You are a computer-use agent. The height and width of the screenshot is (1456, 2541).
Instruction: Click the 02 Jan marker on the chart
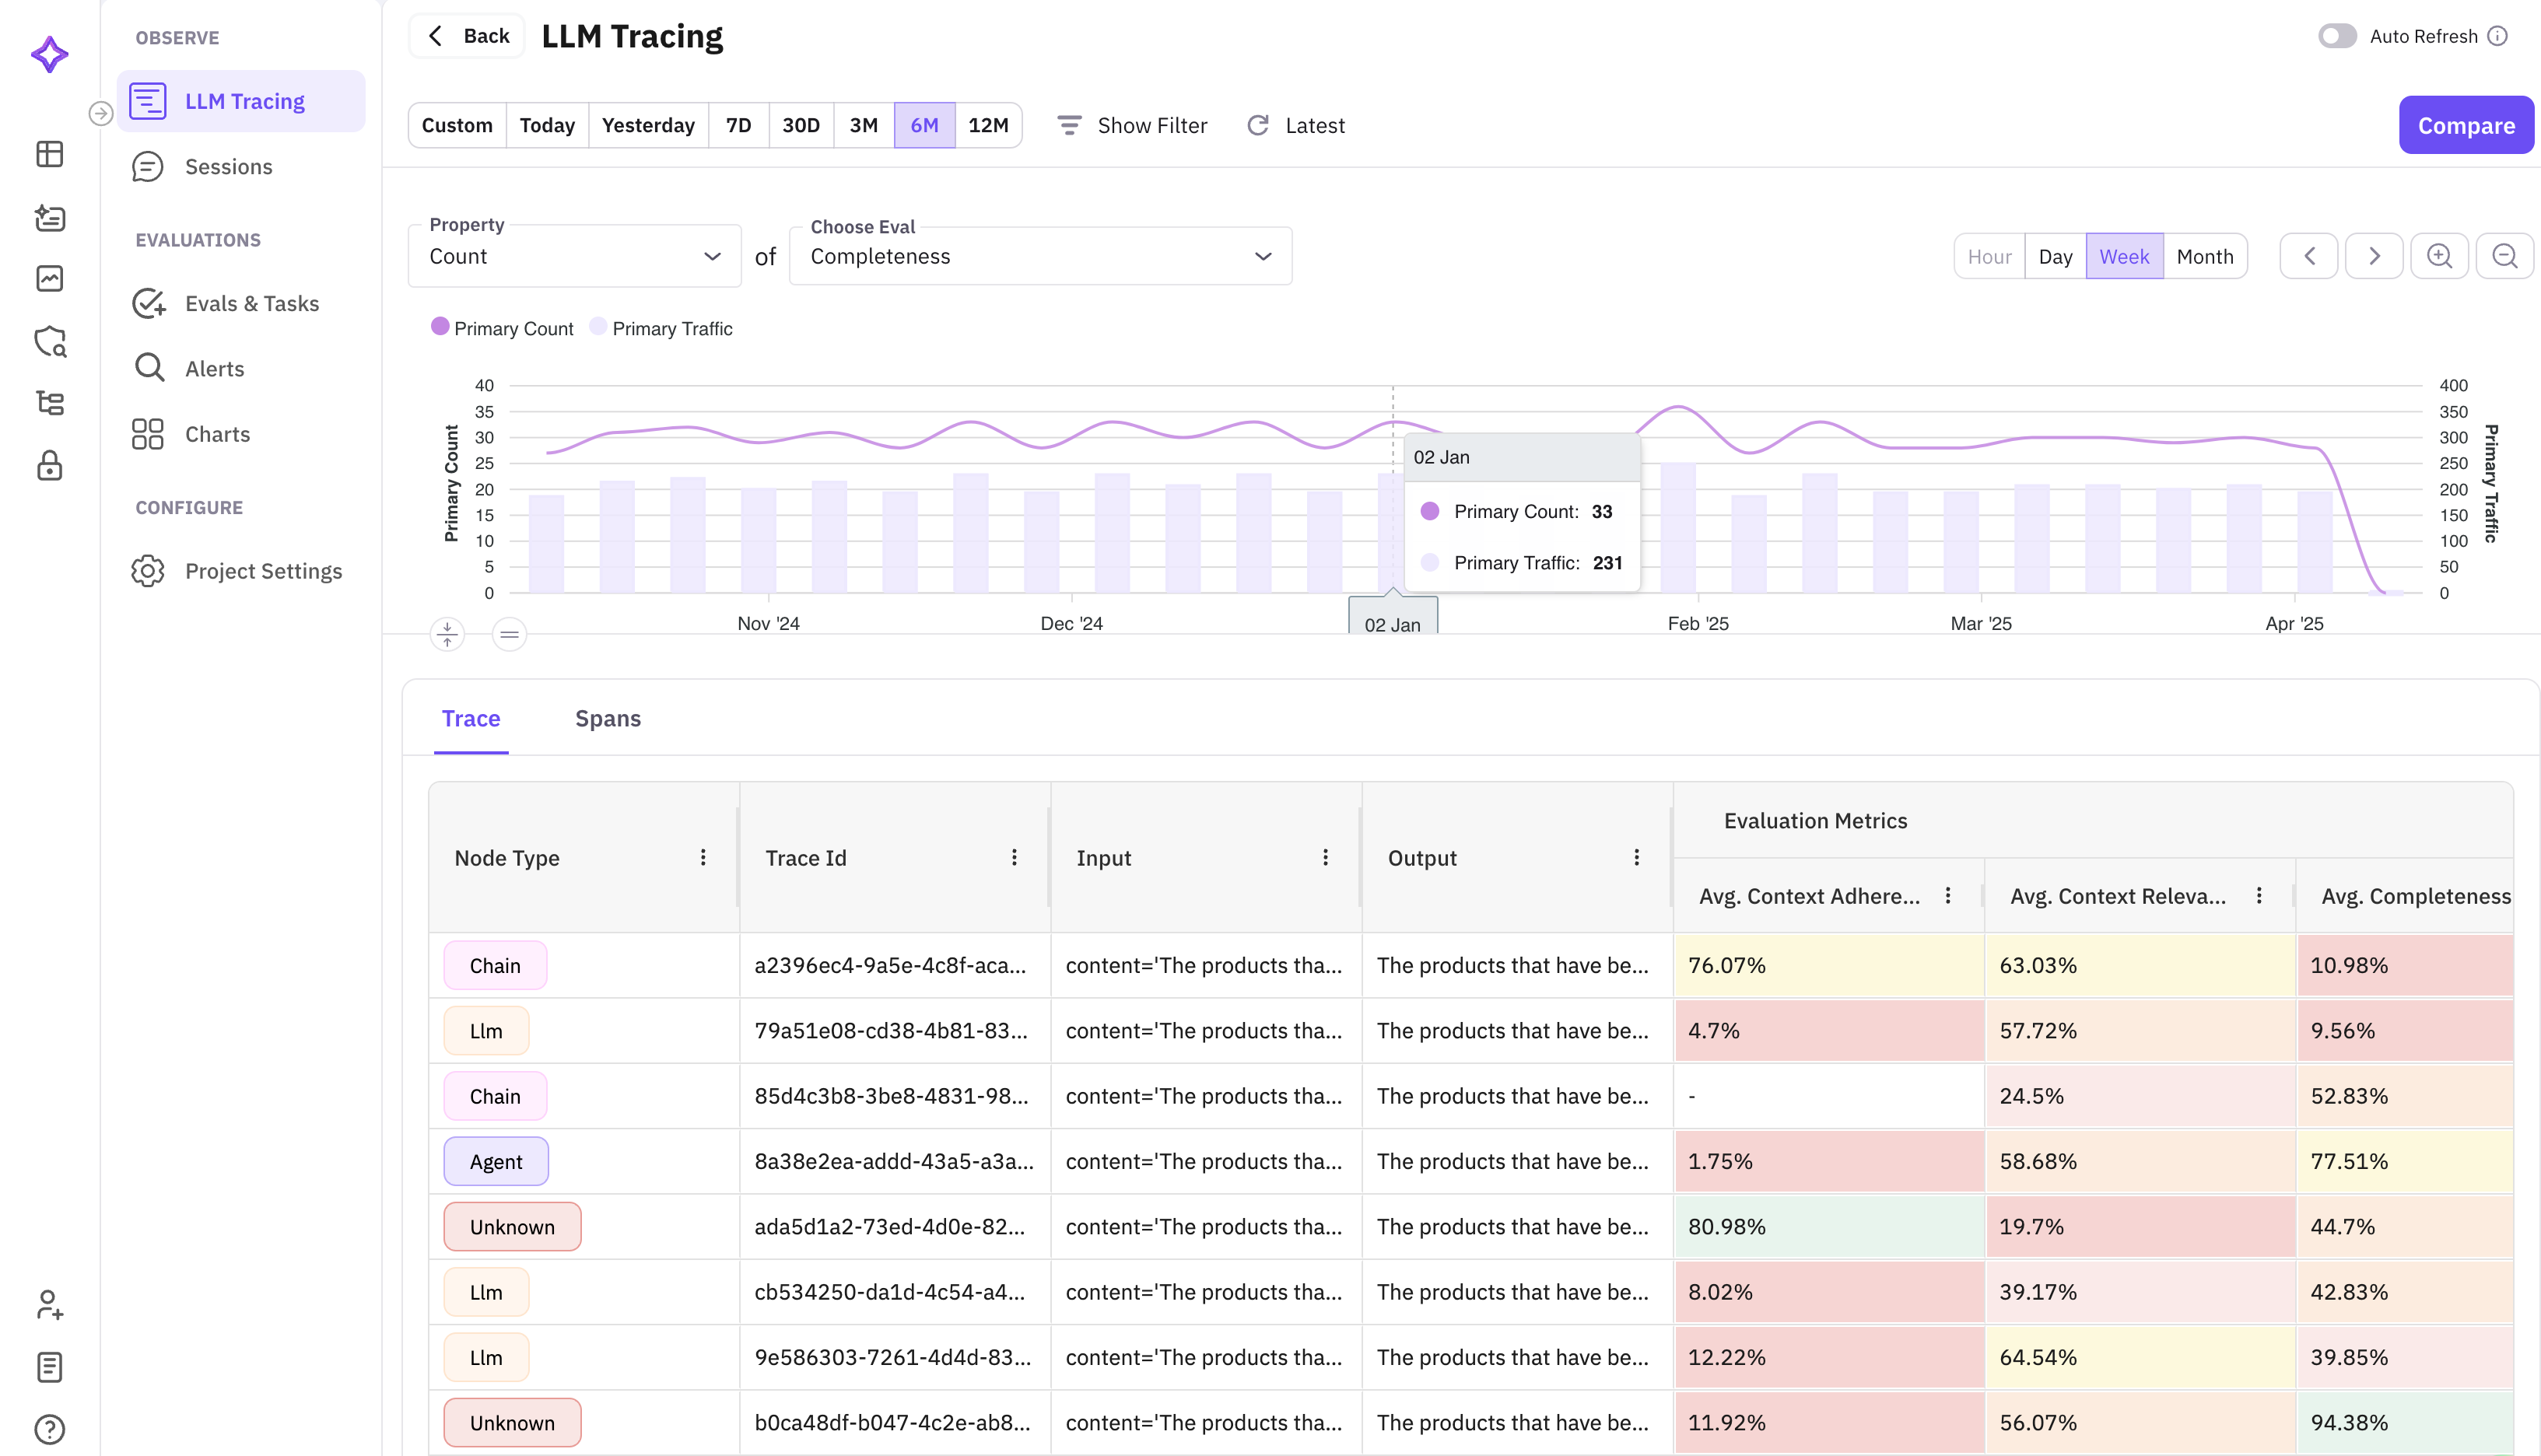click(x=1392, y=622)
